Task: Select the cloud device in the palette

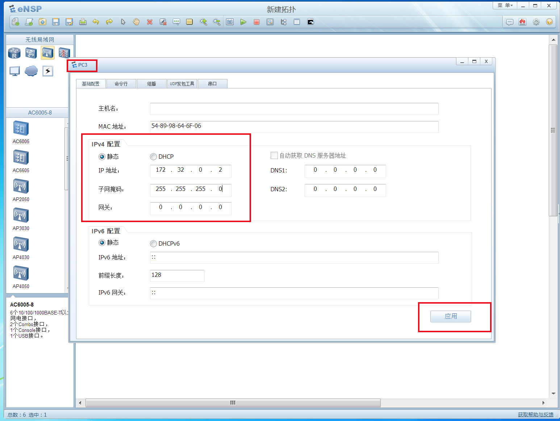Action: (x=31, y=71)
